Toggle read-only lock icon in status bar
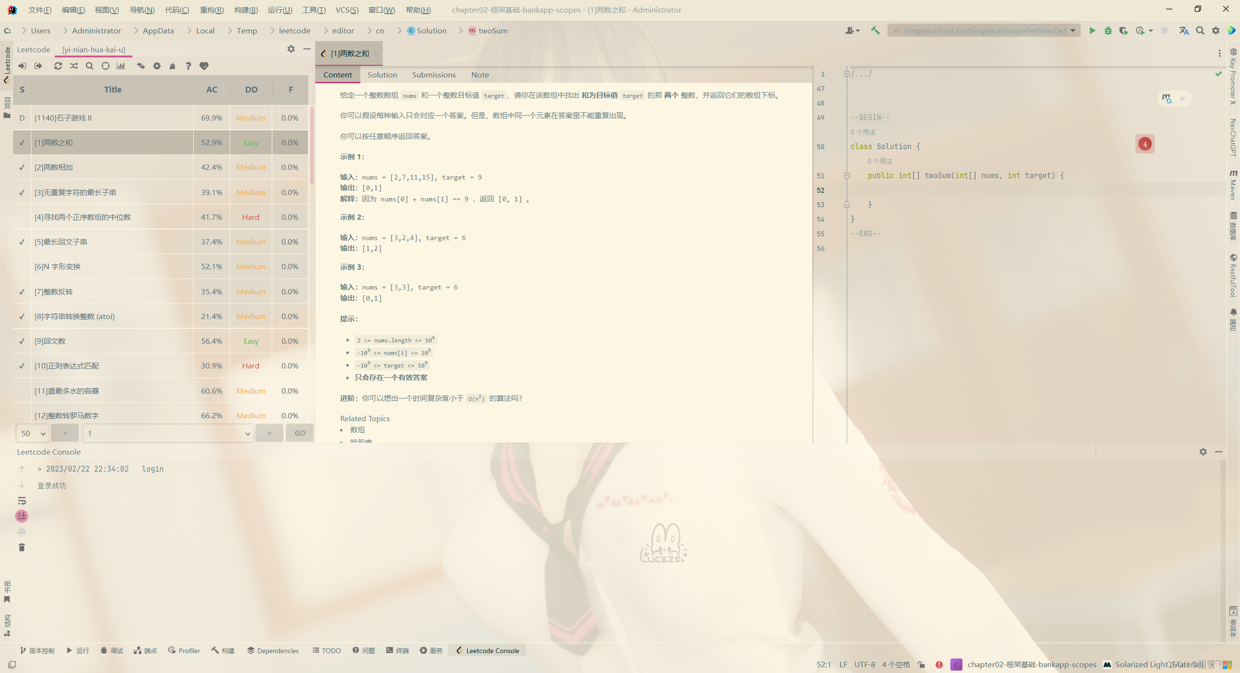This screenshot has height=673, width=1240. click(922, 664)
